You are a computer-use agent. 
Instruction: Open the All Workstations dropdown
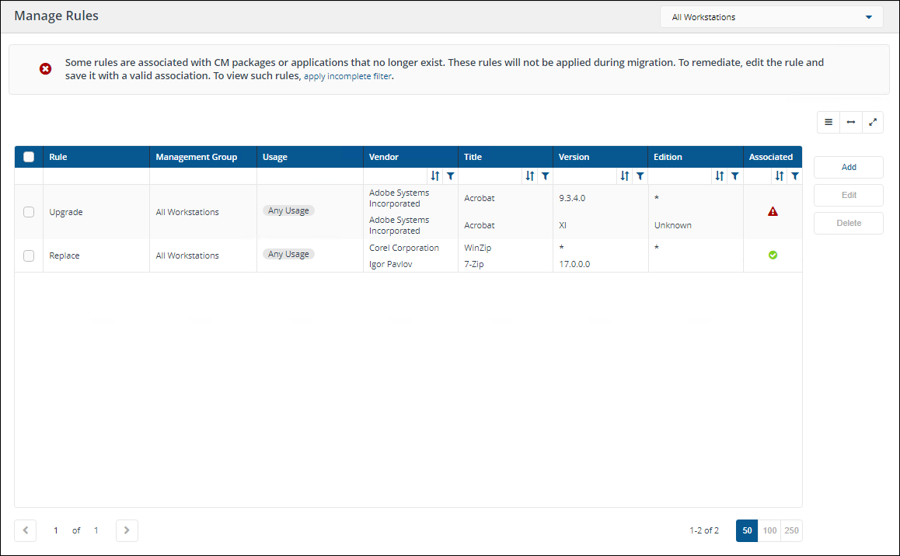tap(771, 17)
